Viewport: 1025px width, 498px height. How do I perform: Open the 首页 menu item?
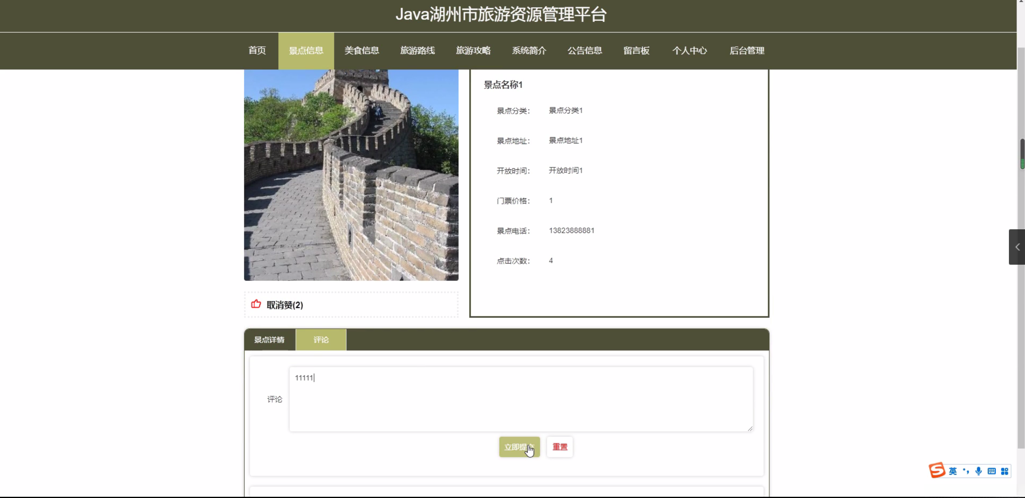click(257, 51)
